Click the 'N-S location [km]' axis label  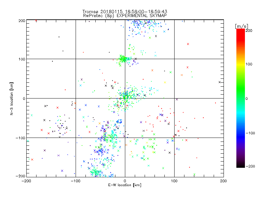click(x=12, y=99)
